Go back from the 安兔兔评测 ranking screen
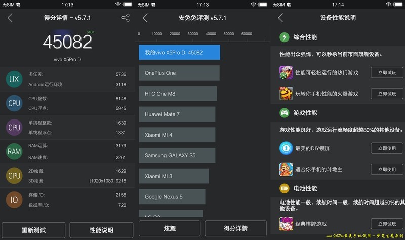Image resolution: width=405 pixels, height=240 pixels. 145,18
